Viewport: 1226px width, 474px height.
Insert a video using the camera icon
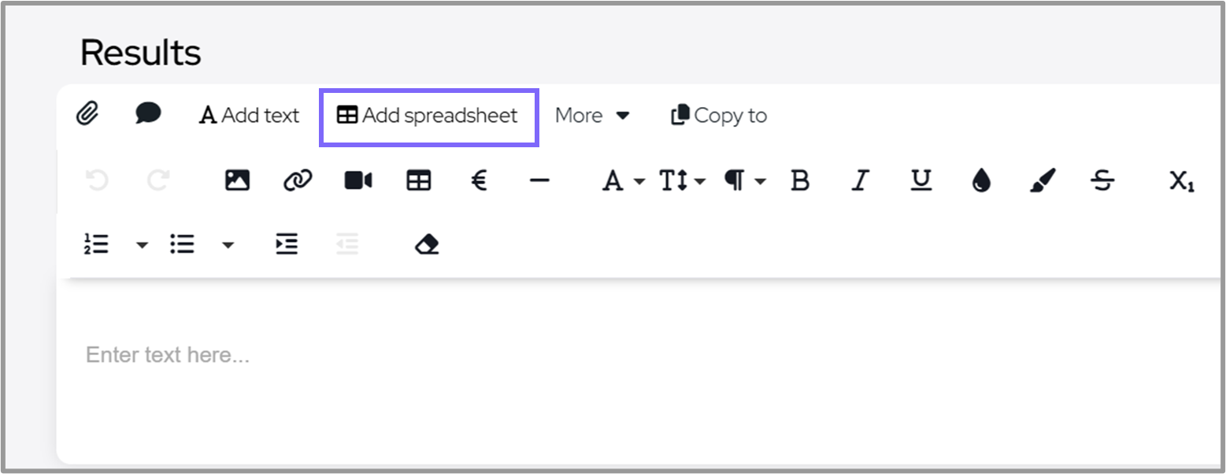pos(358,181)
